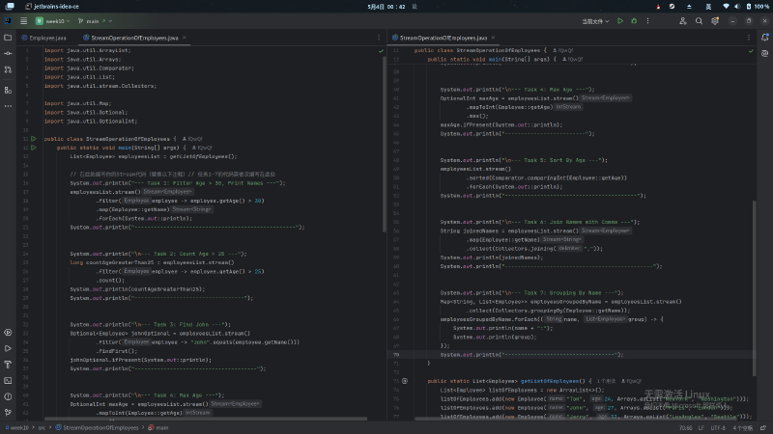Click the 70:66 cursor position status

[x=685, y=428]
